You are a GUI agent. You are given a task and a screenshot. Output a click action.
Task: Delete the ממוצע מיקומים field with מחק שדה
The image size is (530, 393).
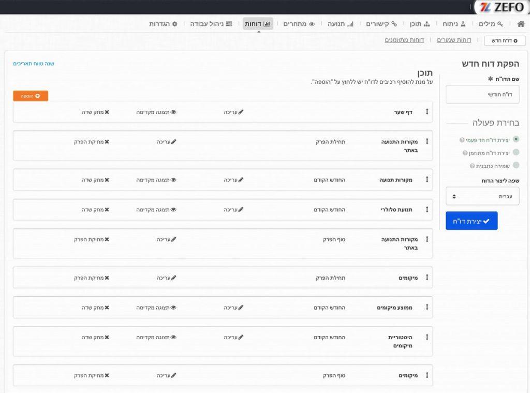(x=95, y=308)
